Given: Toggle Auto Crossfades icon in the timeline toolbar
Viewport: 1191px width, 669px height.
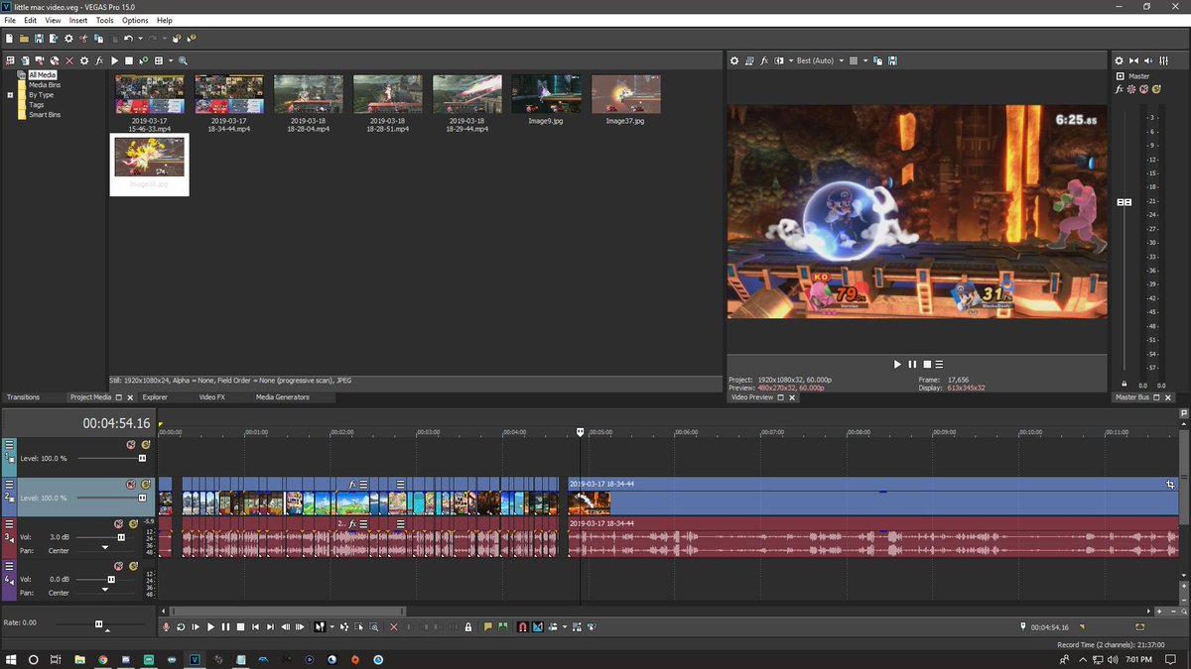Looking at the screenshot, I should [537, 627].
